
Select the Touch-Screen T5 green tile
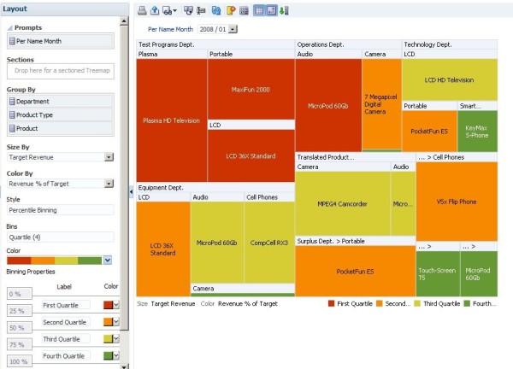pos(438,274)
